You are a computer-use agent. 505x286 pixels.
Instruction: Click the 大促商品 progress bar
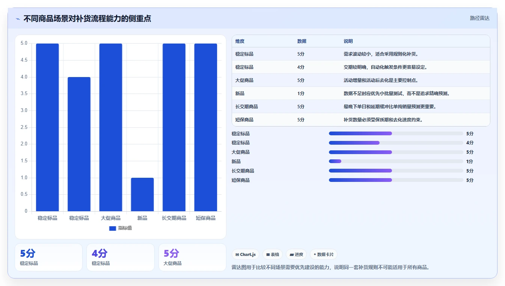396,152
